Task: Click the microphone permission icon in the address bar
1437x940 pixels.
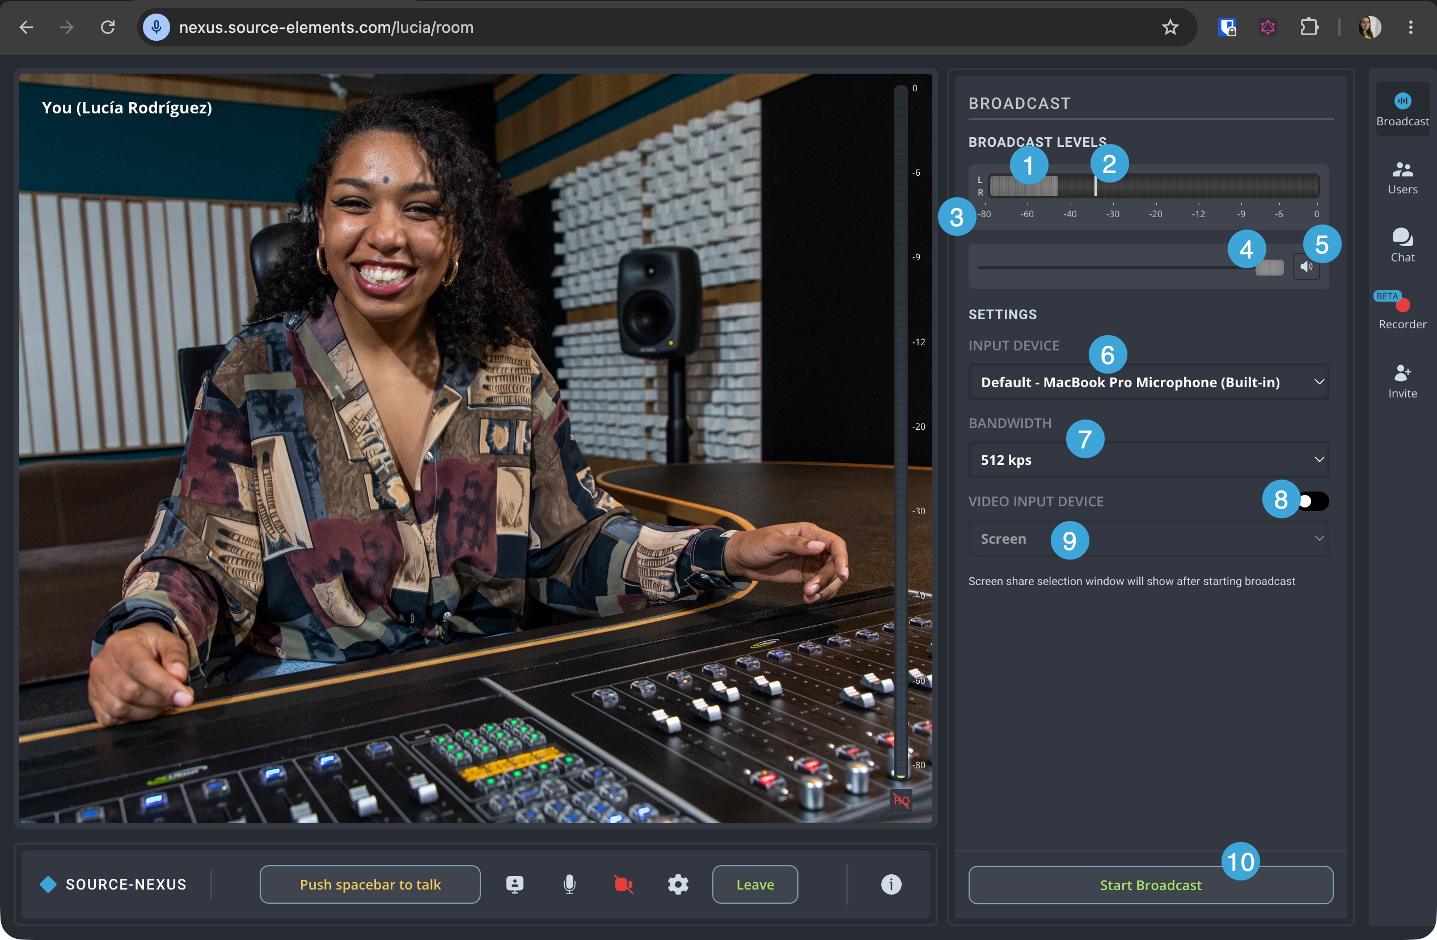Action: coord(157,27)
